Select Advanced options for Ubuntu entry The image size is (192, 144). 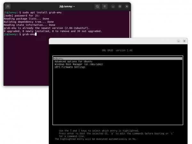(74, 61)
